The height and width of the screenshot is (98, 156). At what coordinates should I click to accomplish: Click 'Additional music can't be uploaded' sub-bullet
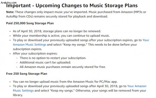pyautogui.click(x=45, y=62)
